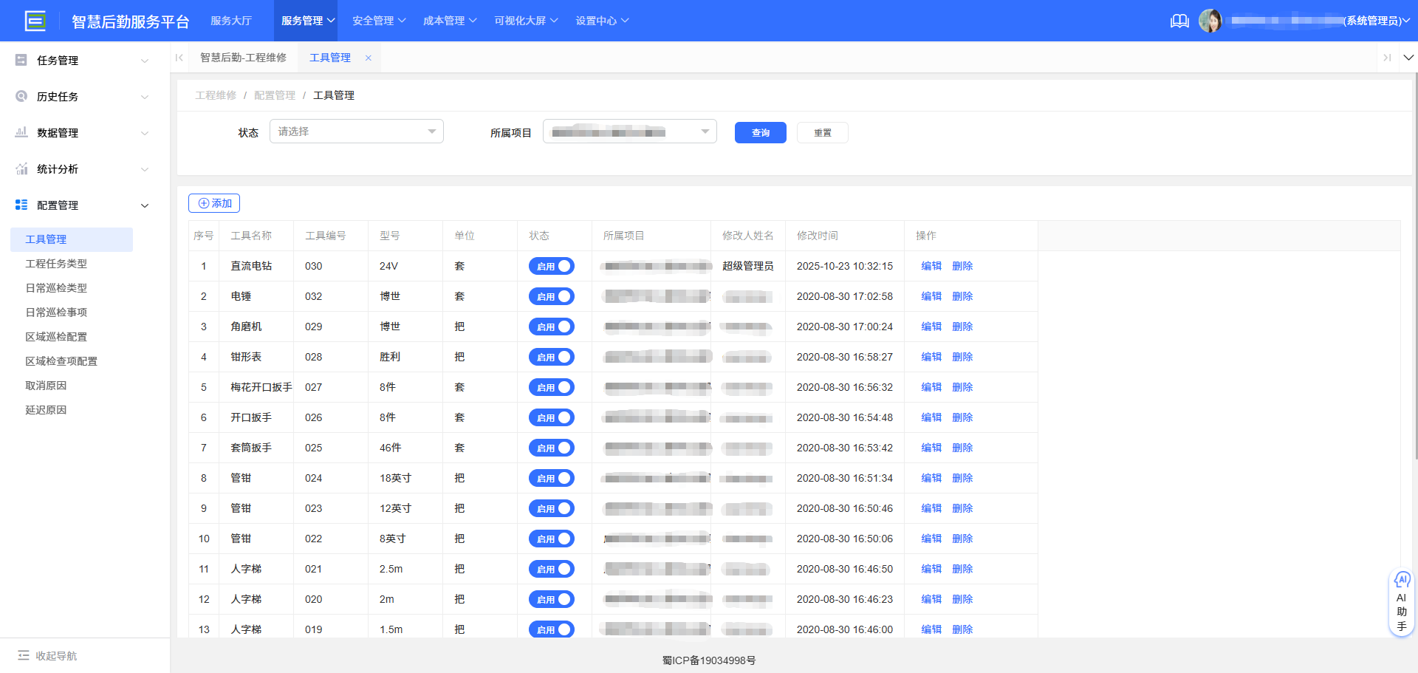Viewport: 1418px width, 673px height.
Task: Click the 历史任务 sidebar icon
Action: coord(21,96)
